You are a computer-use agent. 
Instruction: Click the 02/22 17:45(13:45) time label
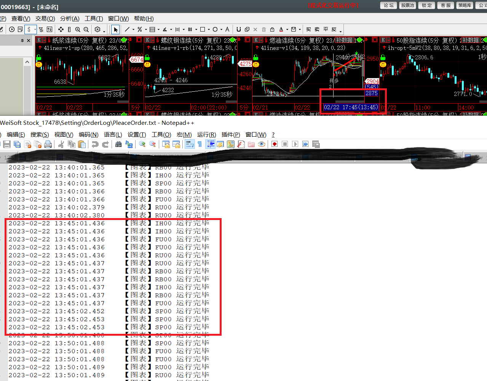tap(351, 107)
